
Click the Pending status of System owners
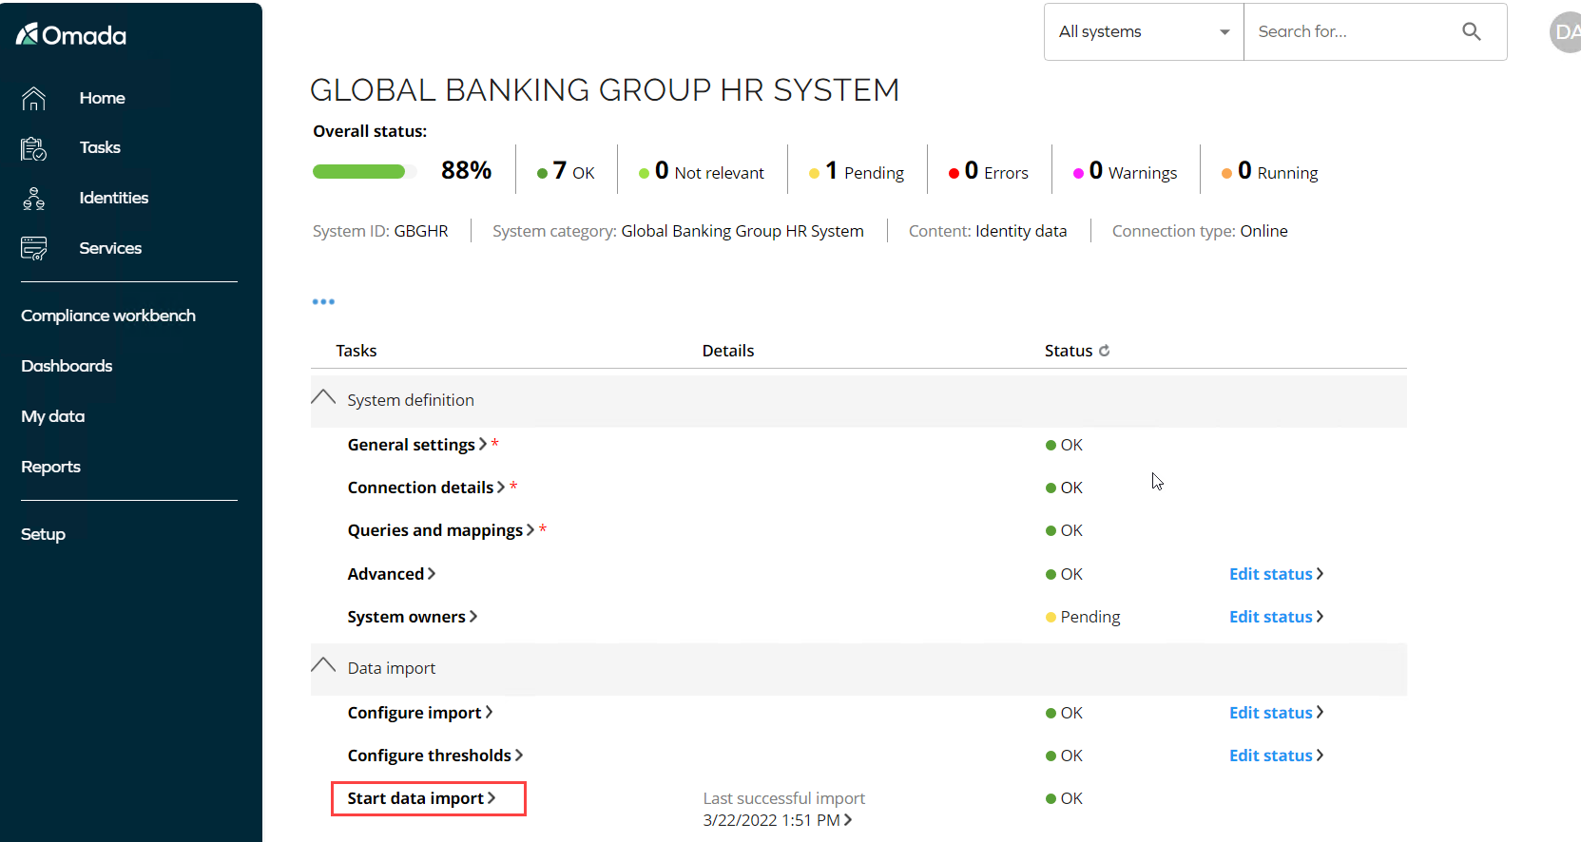pos(1083,617)
